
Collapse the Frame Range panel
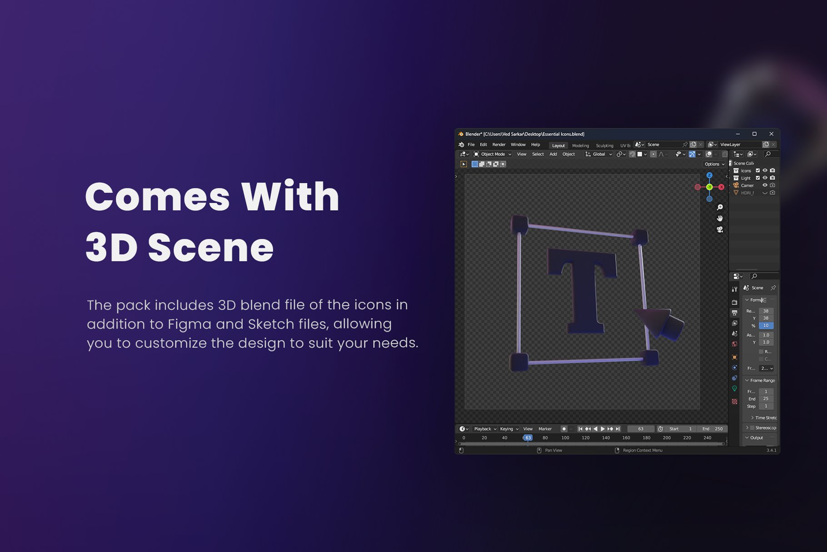click(747, 380)
